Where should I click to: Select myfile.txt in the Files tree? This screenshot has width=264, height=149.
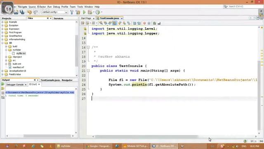[21, 53]
